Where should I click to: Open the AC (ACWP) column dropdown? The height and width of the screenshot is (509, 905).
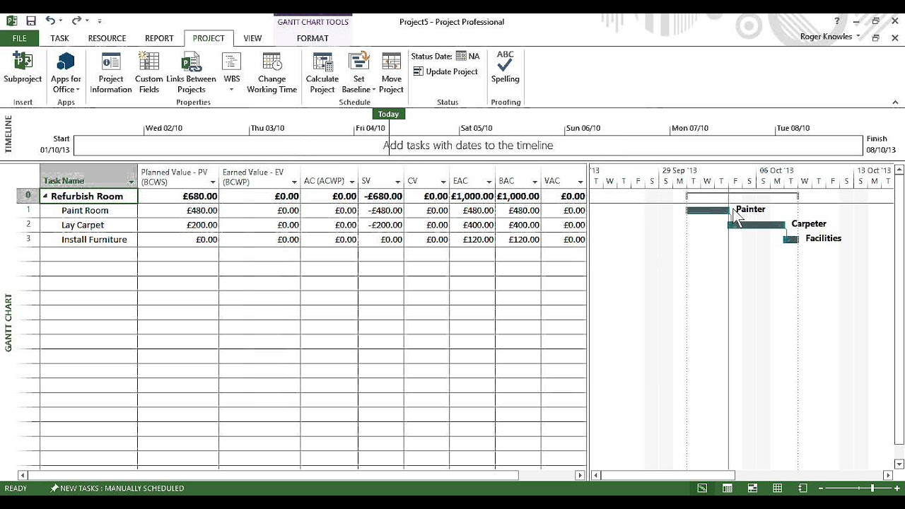click(351, 182)
